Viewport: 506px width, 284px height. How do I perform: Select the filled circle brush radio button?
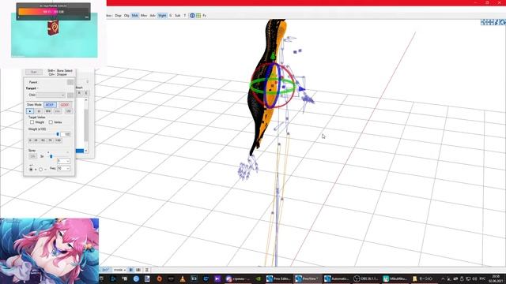32,170
